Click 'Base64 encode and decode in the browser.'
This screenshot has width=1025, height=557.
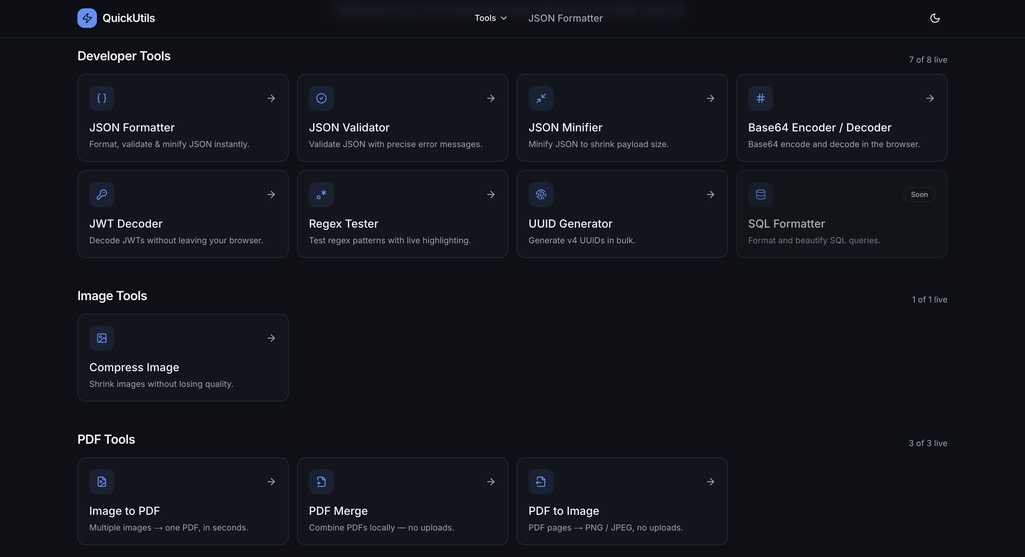pyautogui.click(x=834, y=144)
